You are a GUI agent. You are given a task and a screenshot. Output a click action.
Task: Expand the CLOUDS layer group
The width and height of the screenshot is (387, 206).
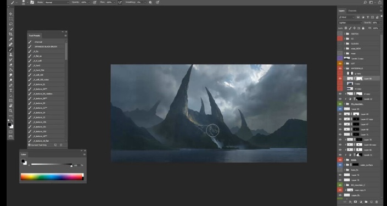point(344,44)
